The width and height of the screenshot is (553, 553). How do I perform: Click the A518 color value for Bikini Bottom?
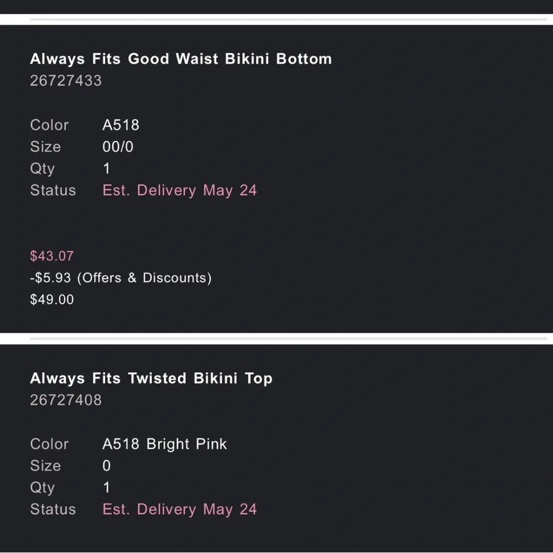(121, 125)
